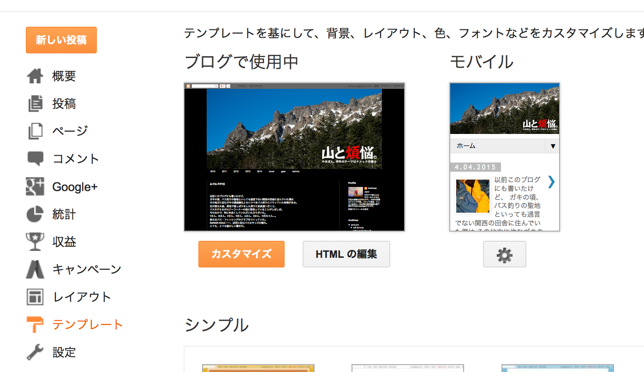Viewport: 644px width, 372px height.
Task: Click the 4.04.2015 date label in mobile preview
Action: coord(475,167)
